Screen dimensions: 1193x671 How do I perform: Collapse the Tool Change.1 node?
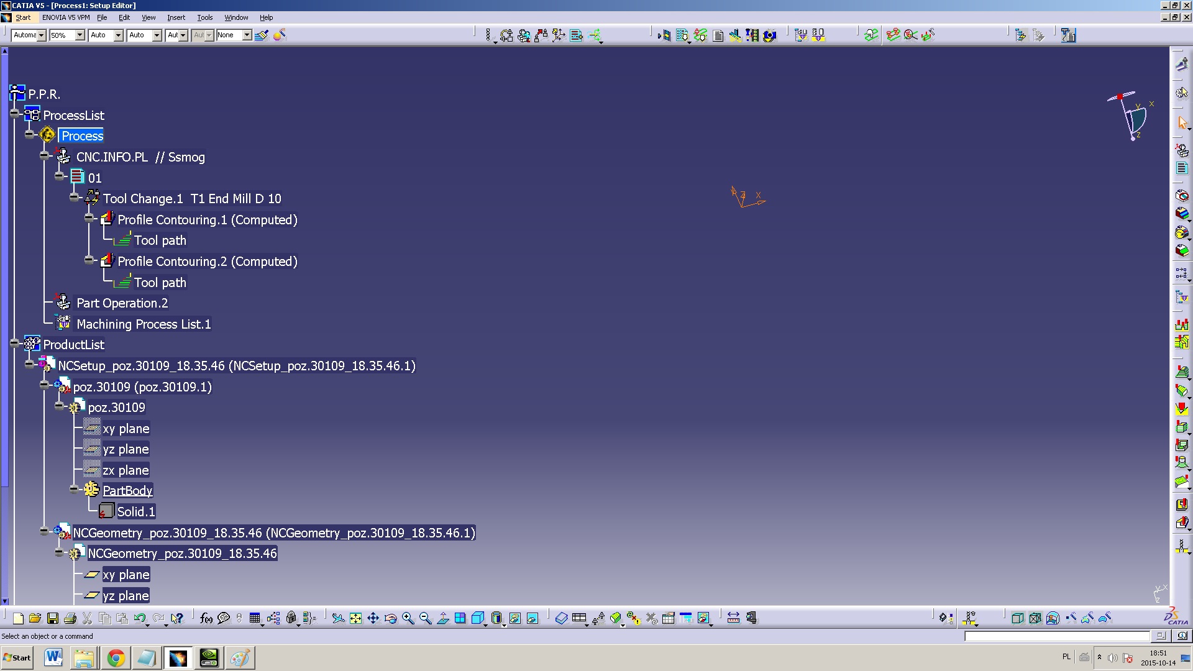[x=75, y=197]
